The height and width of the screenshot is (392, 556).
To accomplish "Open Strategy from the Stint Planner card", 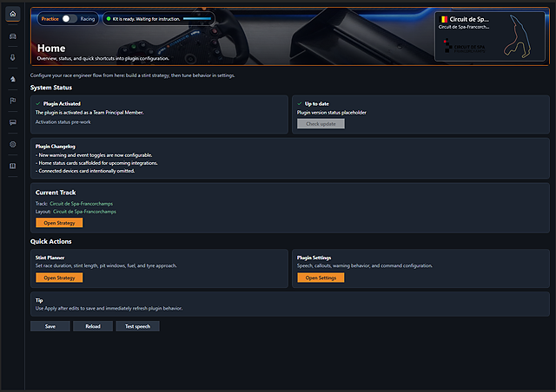I will [59, 278].
